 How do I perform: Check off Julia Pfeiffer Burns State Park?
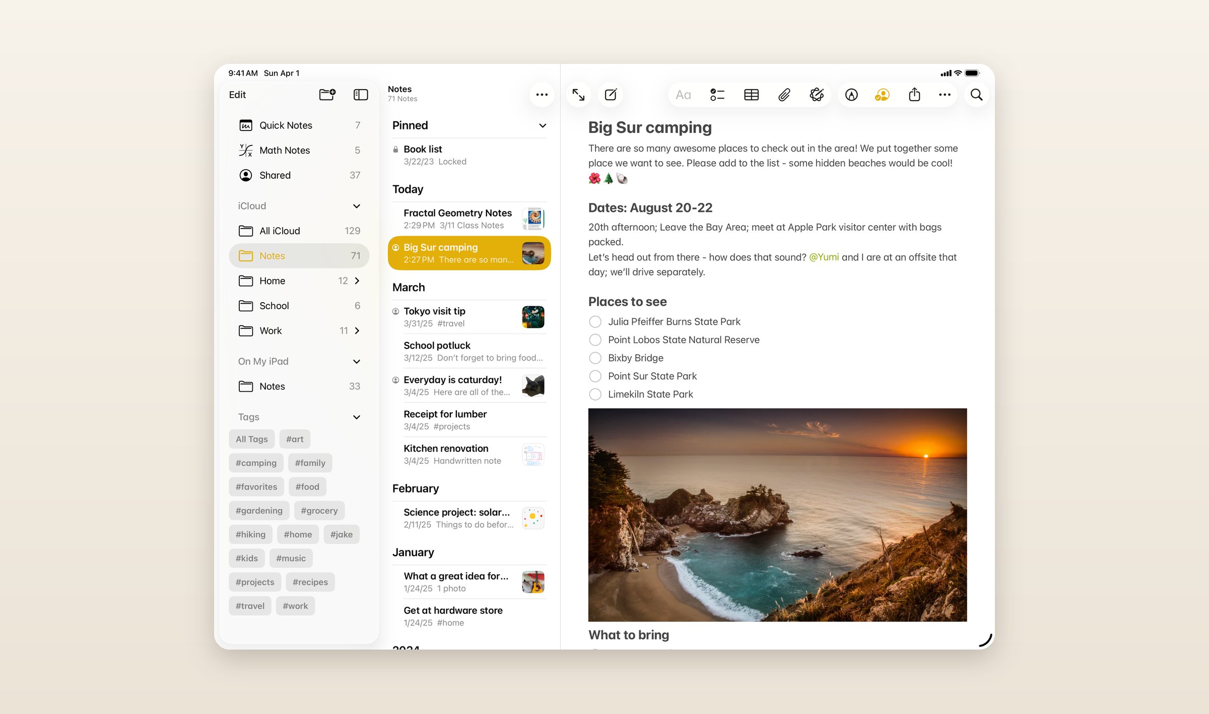[x=595, y=322]
